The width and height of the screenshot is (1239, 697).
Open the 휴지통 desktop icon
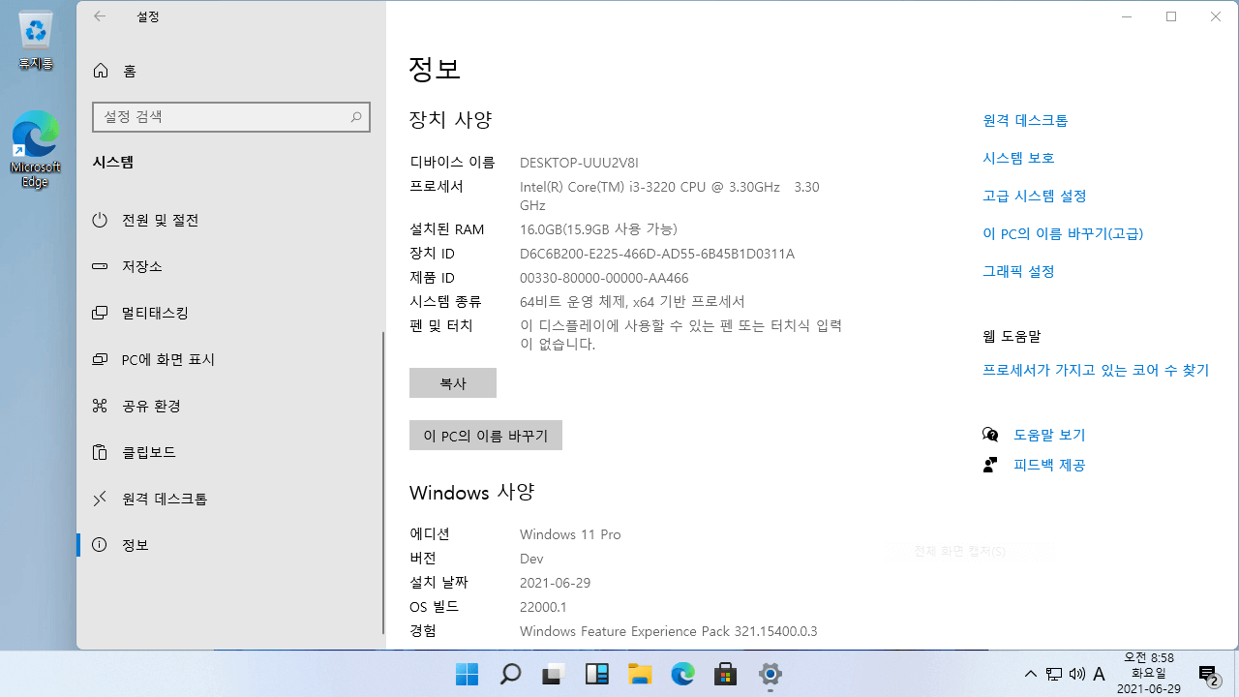(x=36, y=41)
